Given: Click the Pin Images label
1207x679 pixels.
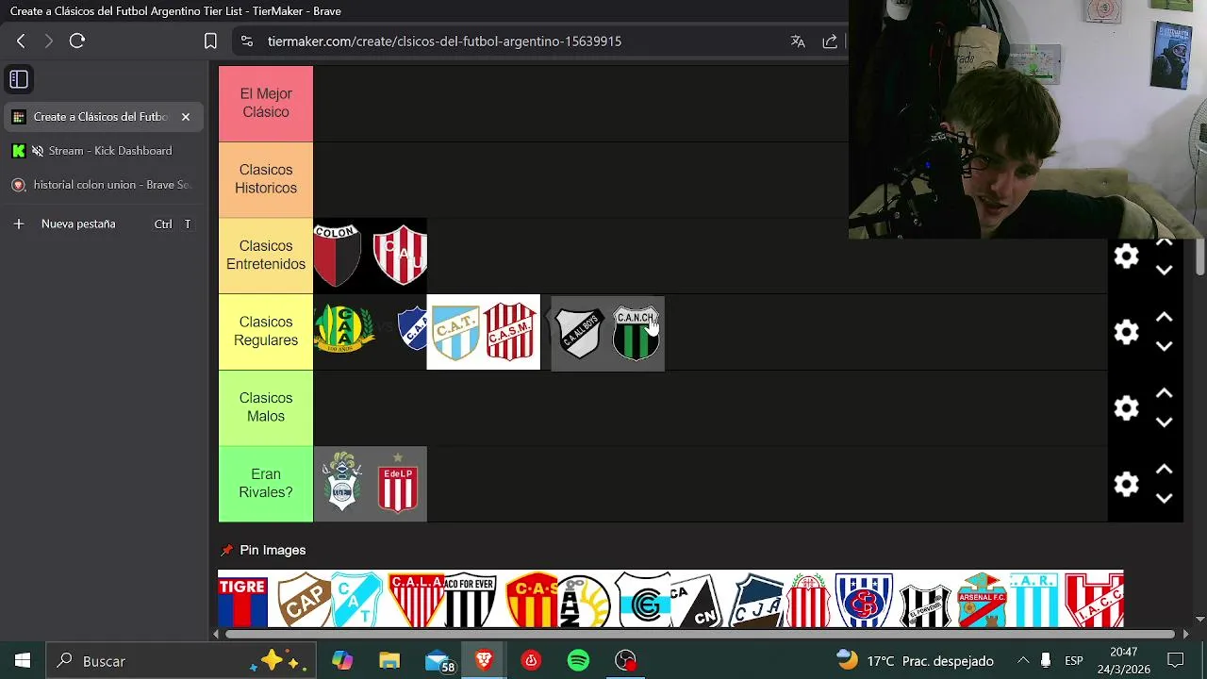Looking at the screenshot, I should 273,551.
